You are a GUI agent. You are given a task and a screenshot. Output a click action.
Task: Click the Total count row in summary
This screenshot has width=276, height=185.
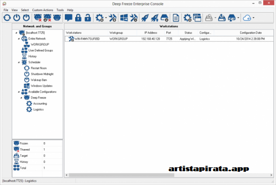(x=37, y=168)
